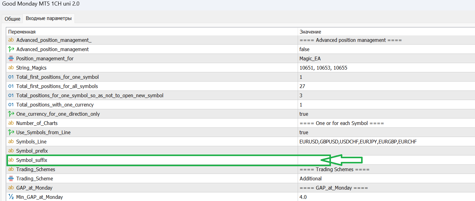Open the Magic_EA value dropdown
This screenshot has height=201, width=475.
coord(386,58)
